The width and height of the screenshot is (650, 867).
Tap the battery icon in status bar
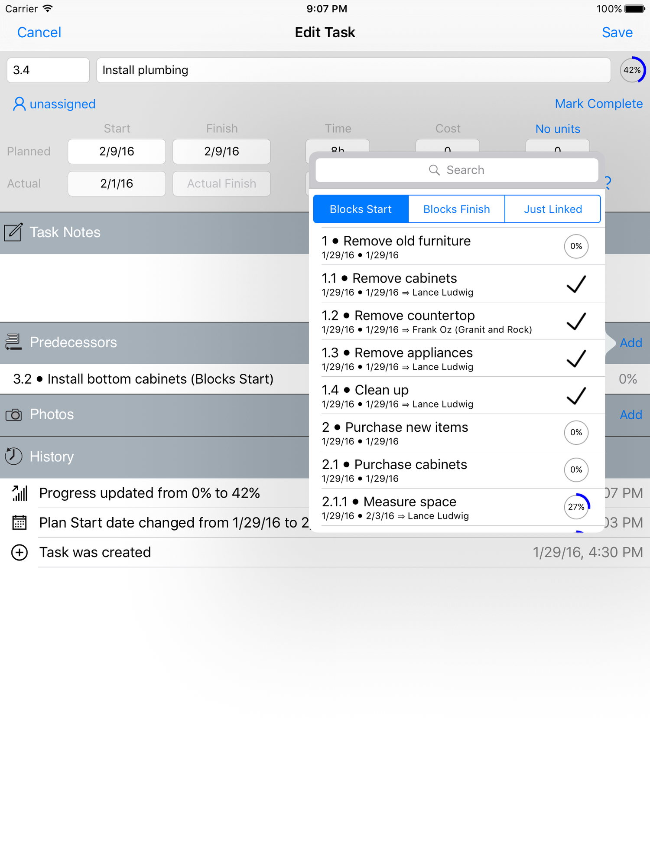(635, 9)
